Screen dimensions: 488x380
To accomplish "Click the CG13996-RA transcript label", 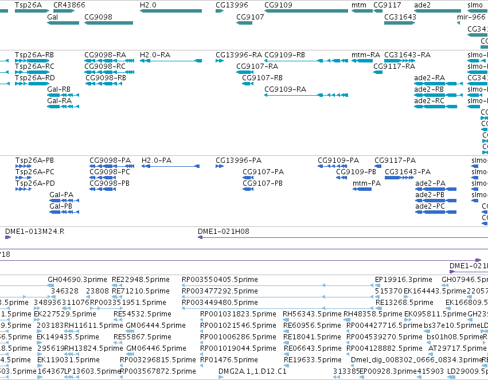I will click(239, 54).
